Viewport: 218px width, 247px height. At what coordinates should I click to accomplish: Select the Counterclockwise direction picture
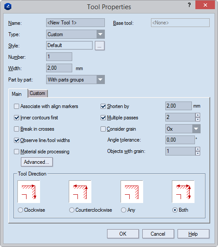tap(80, 192)
